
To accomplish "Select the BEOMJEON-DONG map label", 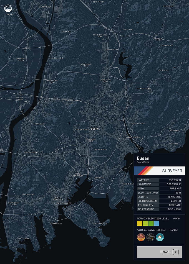I will [91, 140].
